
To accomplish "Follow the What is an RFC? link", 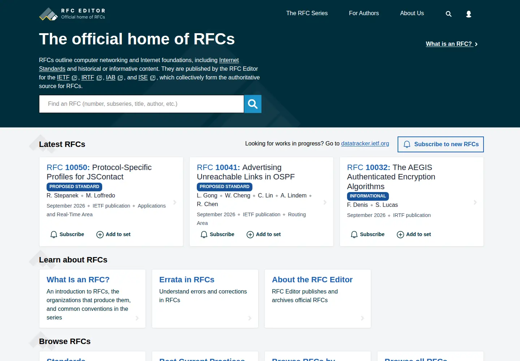I will [452, 44].
